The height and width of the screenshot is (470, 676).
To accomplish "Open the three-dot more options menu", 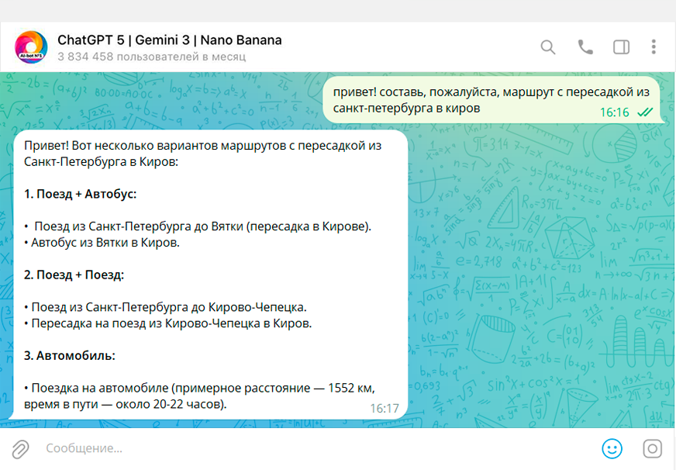I will point(654,47).
